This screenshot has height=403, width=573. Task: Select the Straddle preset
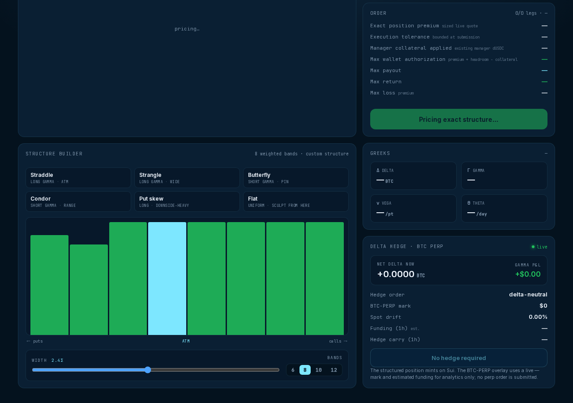click(78, 178)
